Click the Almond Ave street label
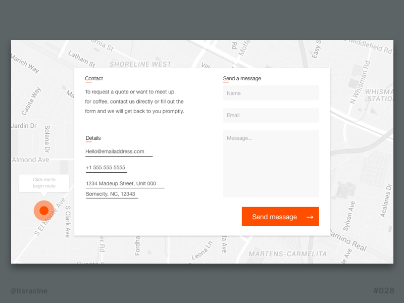 coord(30,160)
